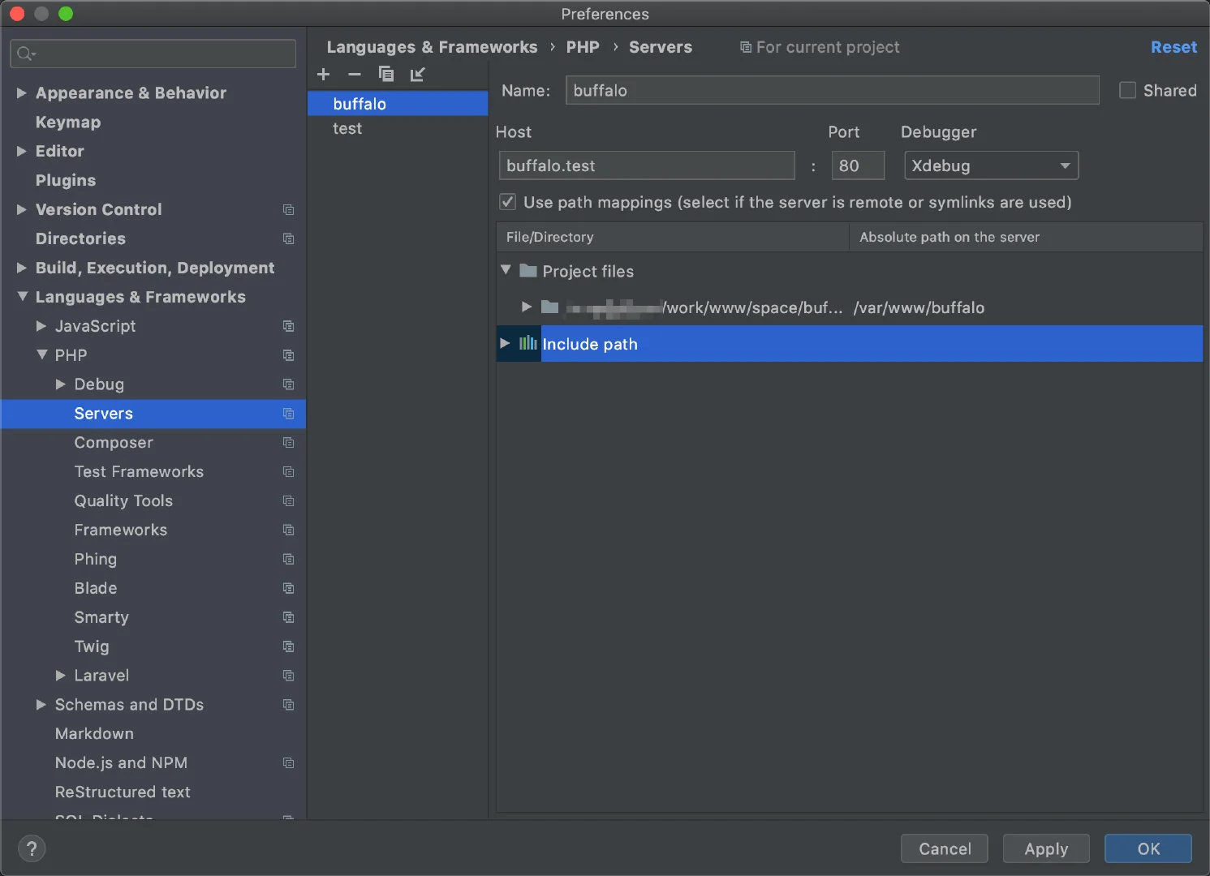This screenshot has width=1210, height=876.
Task: Toggle the Use path mappings checkbox
Action: [508, 202]
